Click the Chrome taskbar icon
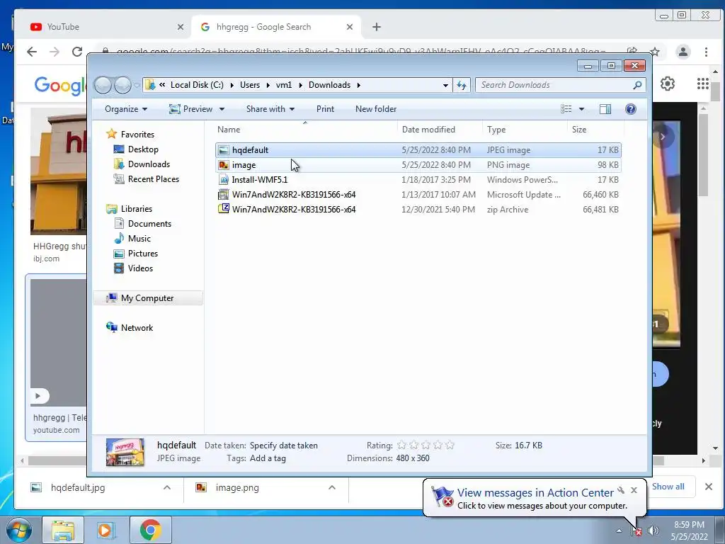 [x=150, y=530]
